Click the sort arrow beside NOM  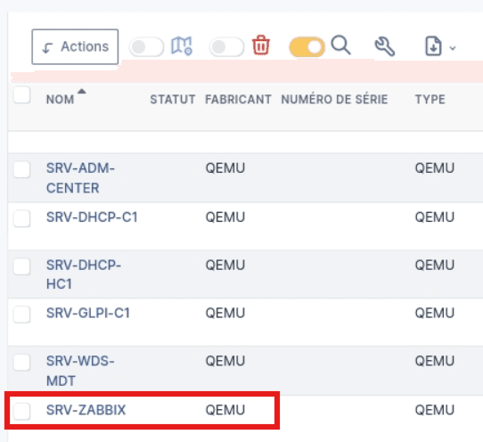(x=82, y=91)
